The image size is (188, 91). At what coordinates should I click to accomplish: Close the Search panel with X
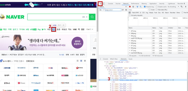(x=126, y=7)
